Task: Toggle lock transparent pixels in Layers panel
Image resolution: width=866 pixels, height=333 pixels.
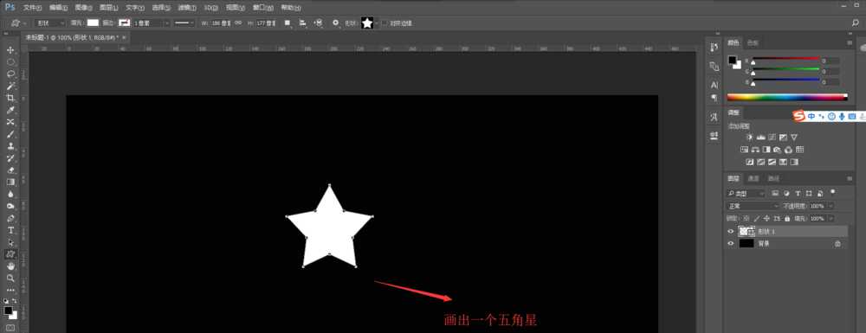Action: point(746,219)
